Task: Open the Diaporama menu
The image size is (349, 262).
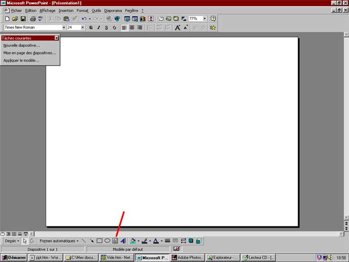Action: (x=113, y=10)
